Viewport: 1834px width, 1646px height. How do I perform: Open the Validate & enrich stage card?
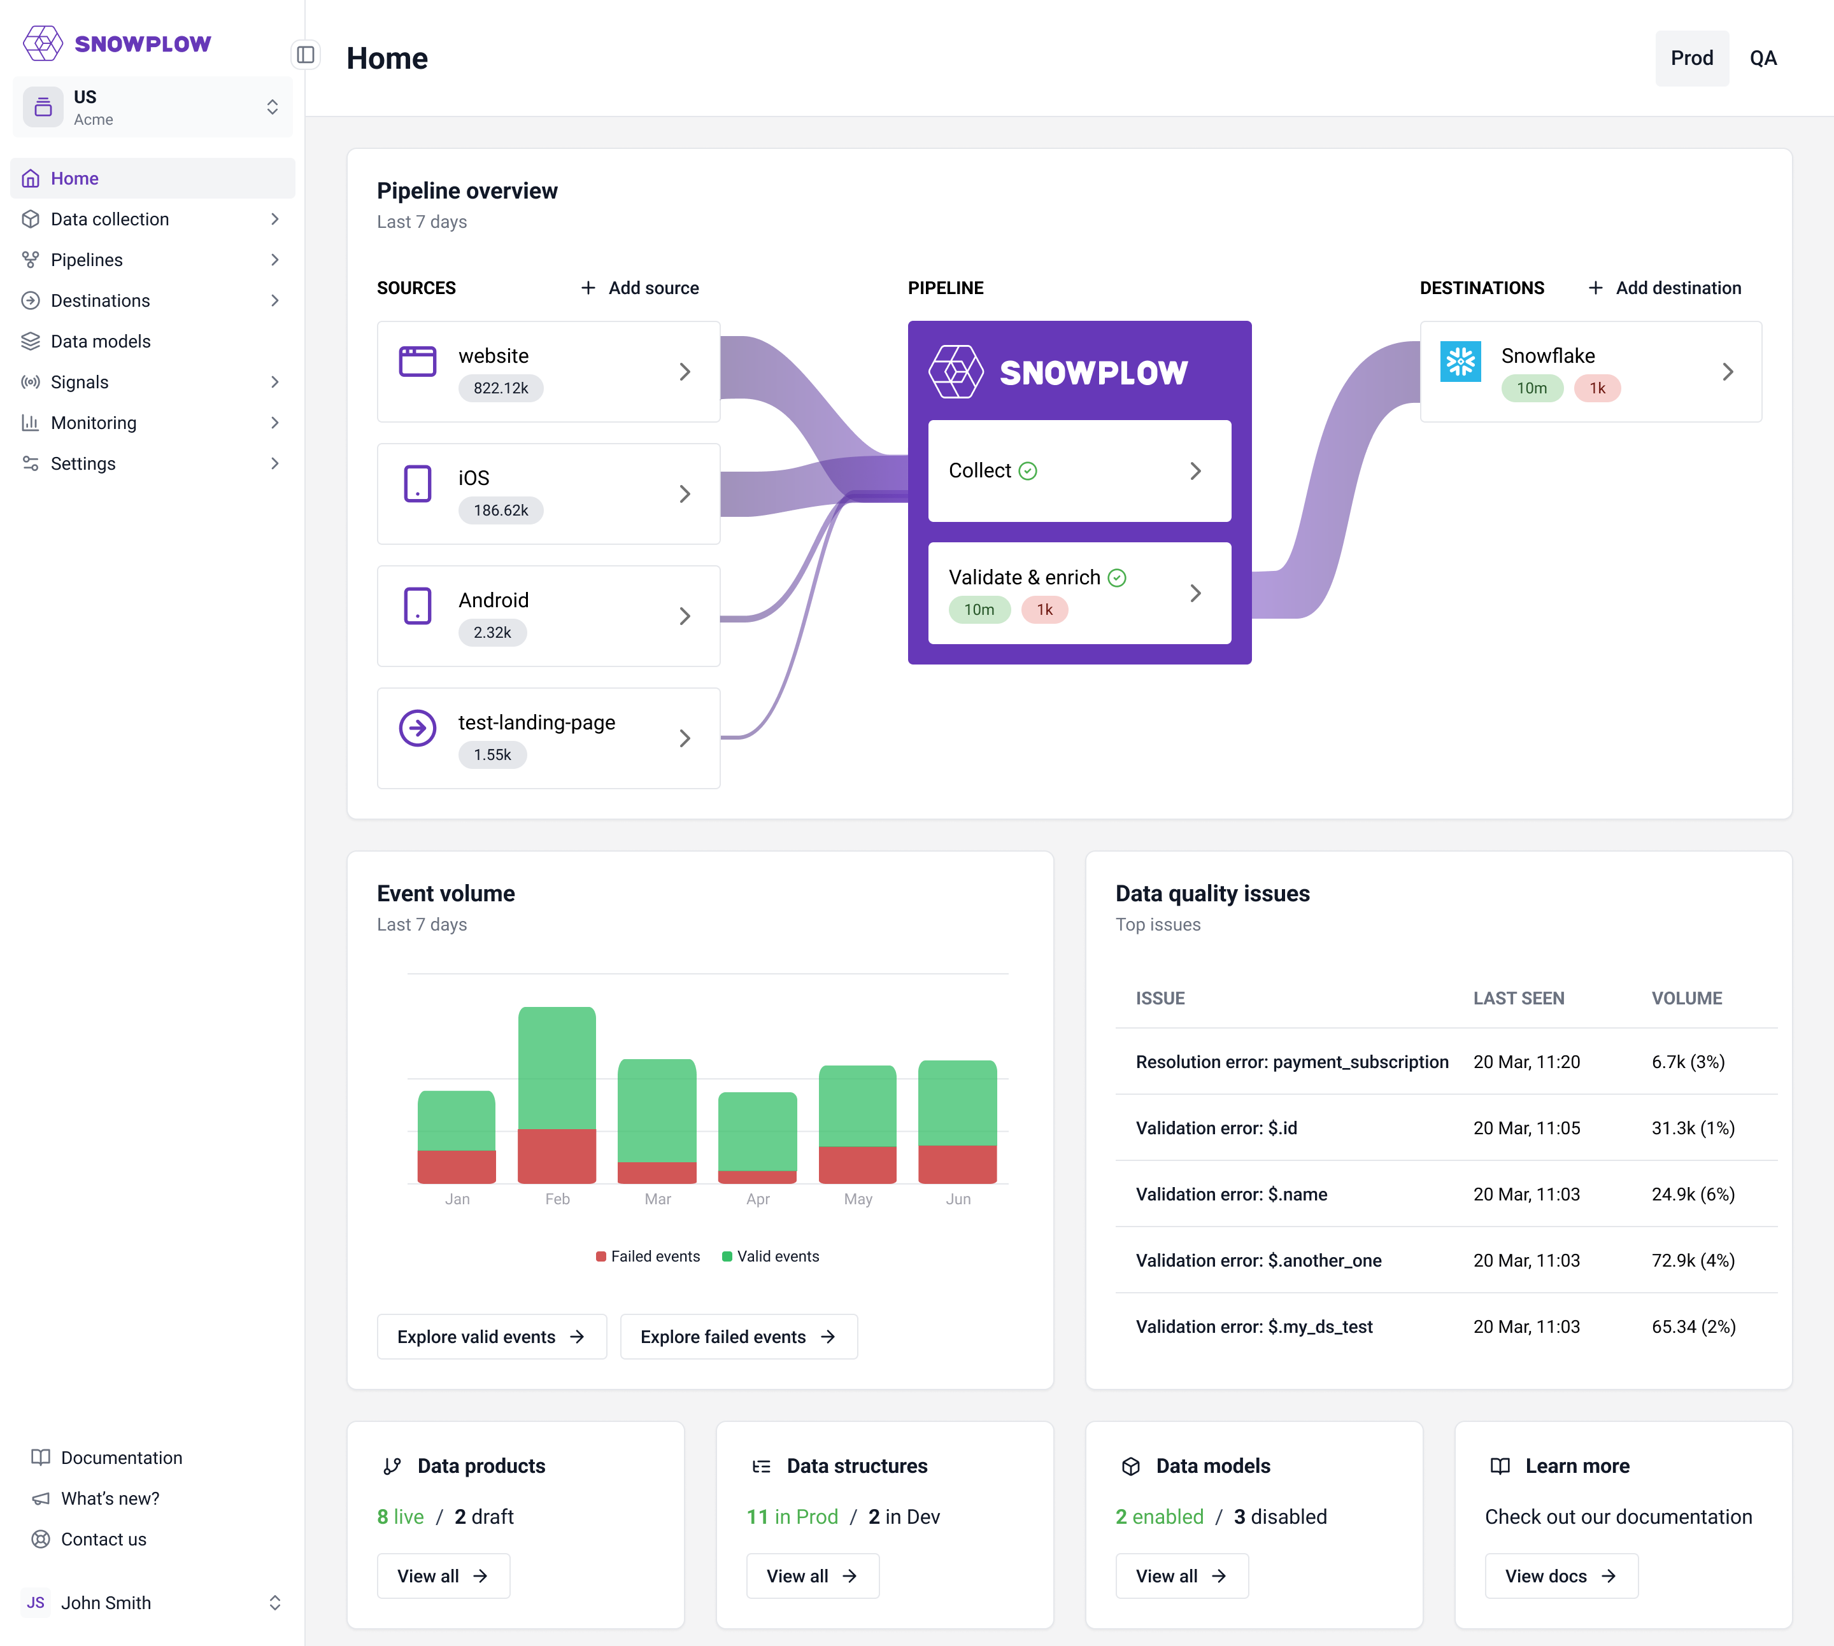coord(1079,593)
